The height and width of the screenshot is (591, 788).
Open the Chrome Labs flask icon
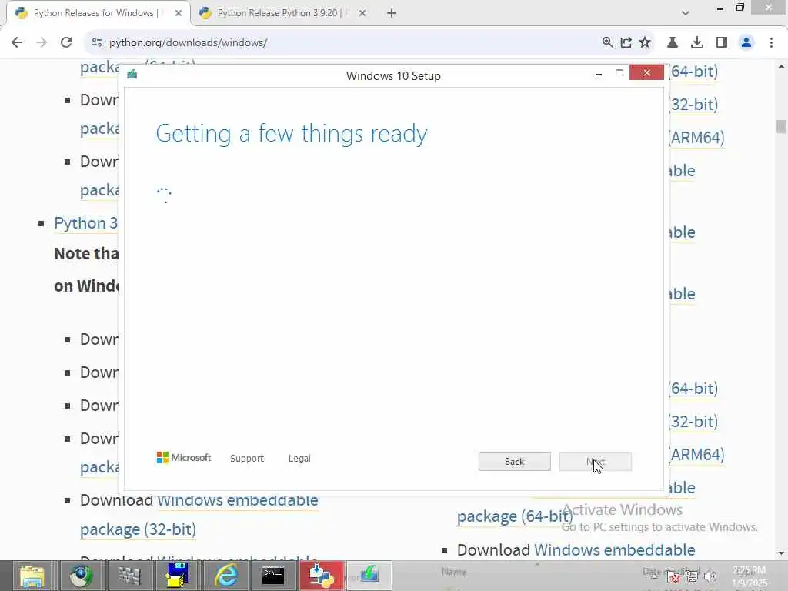[x=673, y=43]
